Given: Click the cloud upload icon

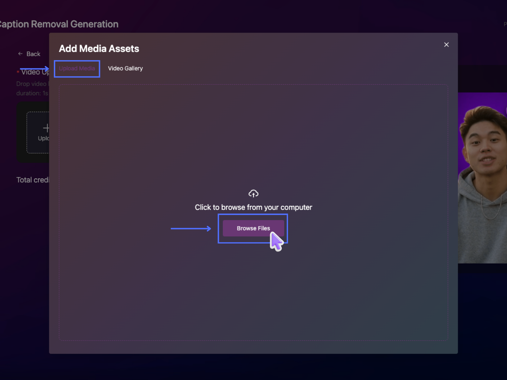Looking at the screenshot, I should [253, 194].
